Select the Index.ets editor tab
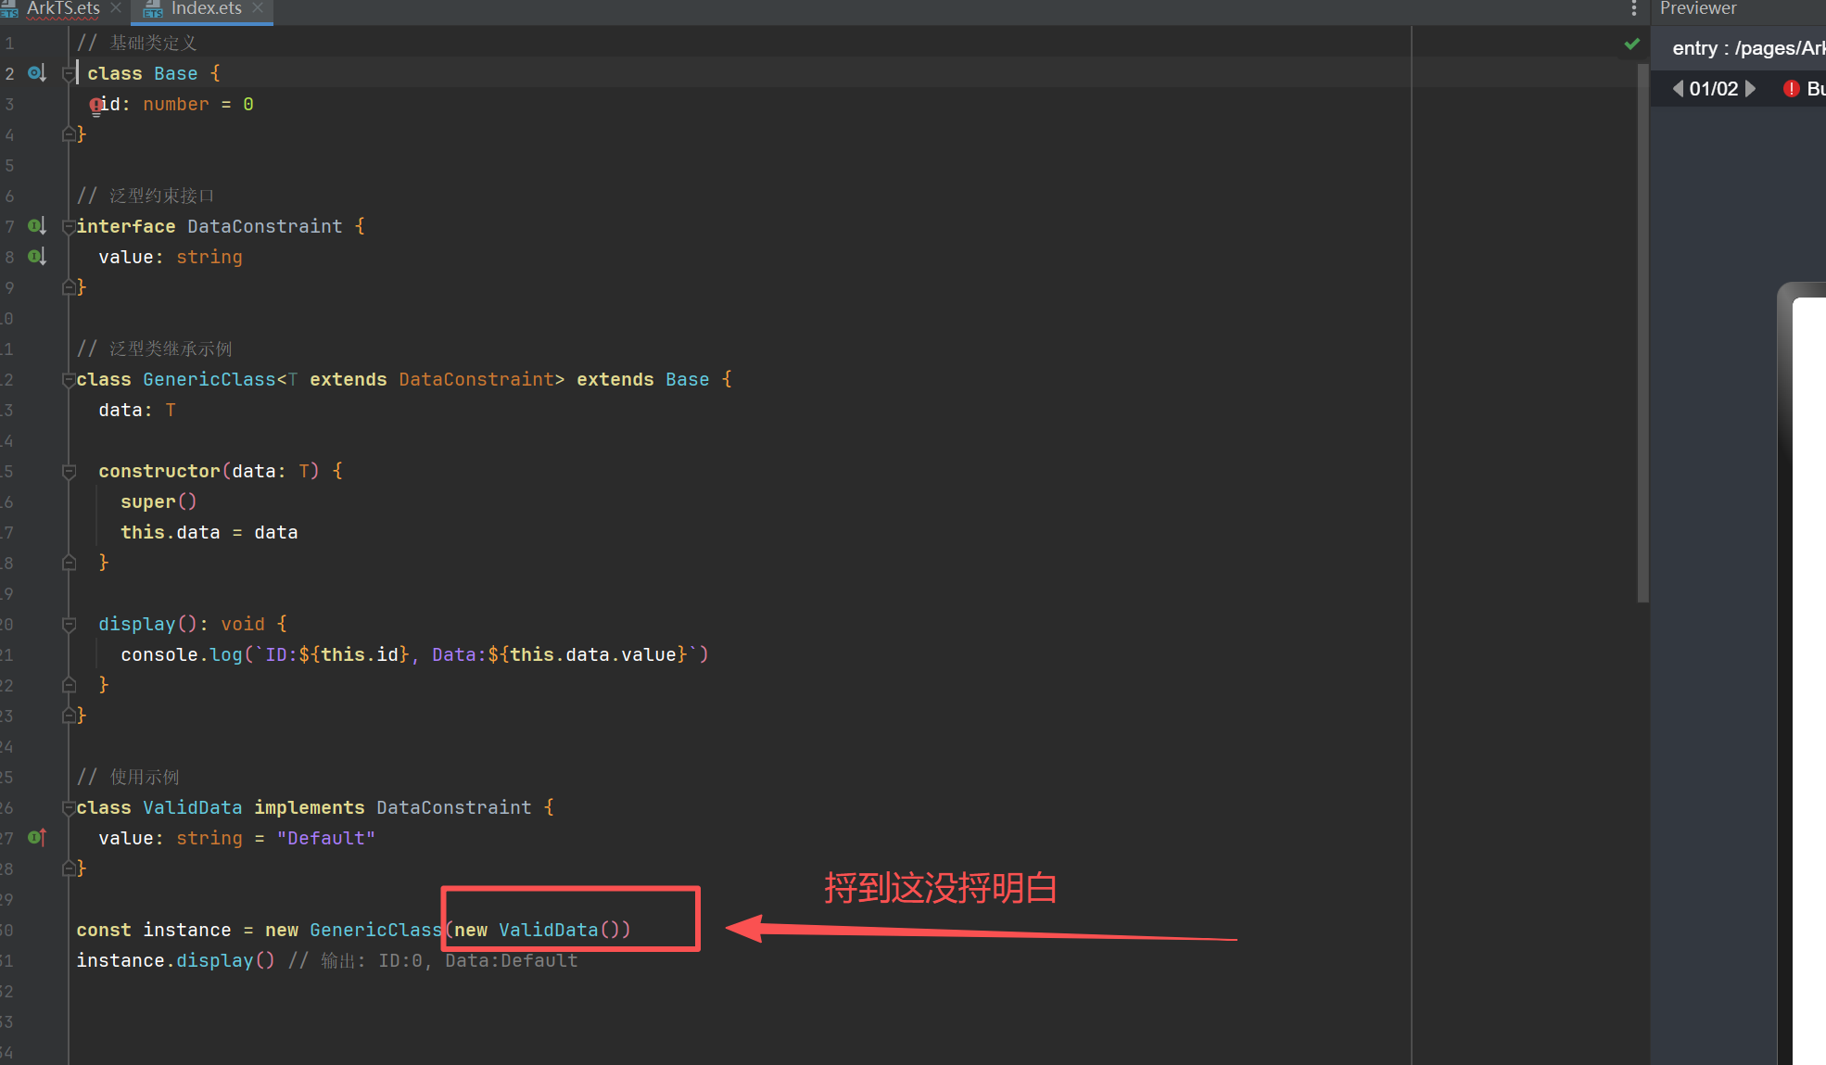Screen dimensions: 1826x1065 coord(206,8)
